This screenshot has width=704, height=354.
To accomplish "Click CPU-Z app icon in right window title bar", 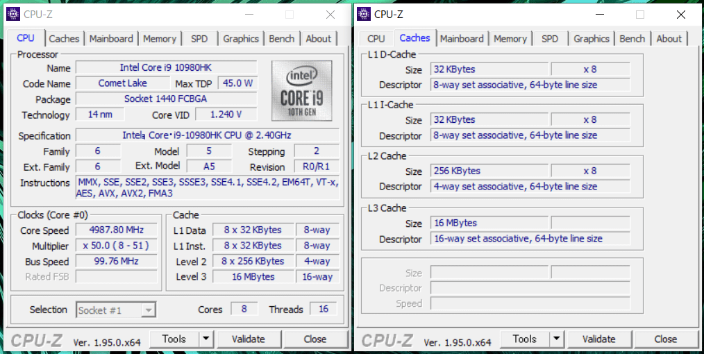I will 364,15.
